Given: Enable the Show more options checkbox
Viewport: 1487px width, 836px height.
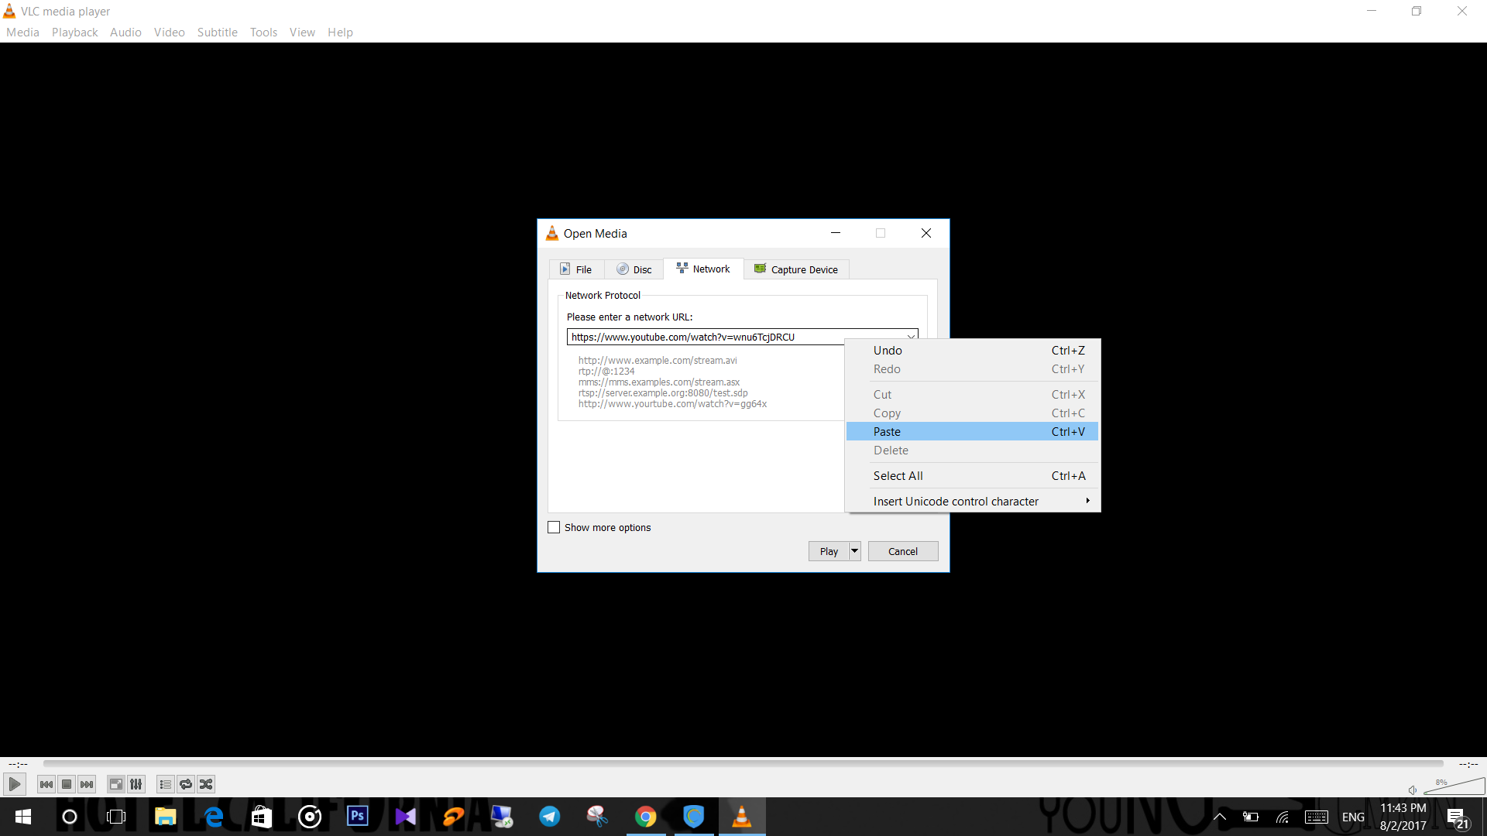Looking at the screenshot, I should point(553,526).
